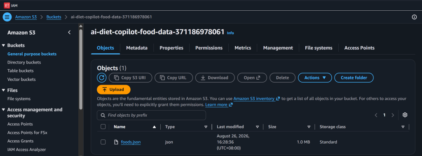
Task: Open the Storage class column sort dropdown
Action: pos(403,127)
